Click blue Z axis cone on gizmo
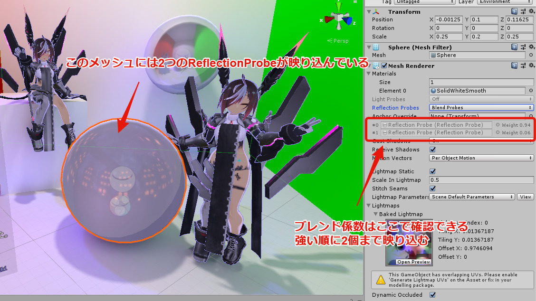 coord(349,21)
